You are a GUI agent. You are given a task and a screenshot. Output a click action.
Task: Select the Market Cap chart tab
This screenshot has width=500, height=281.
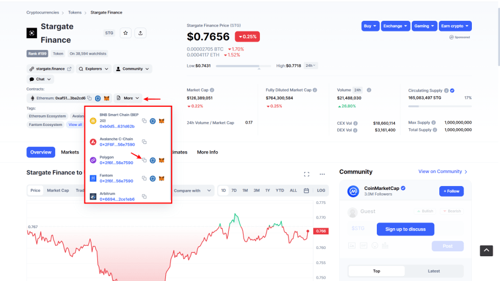coord(58,190)
